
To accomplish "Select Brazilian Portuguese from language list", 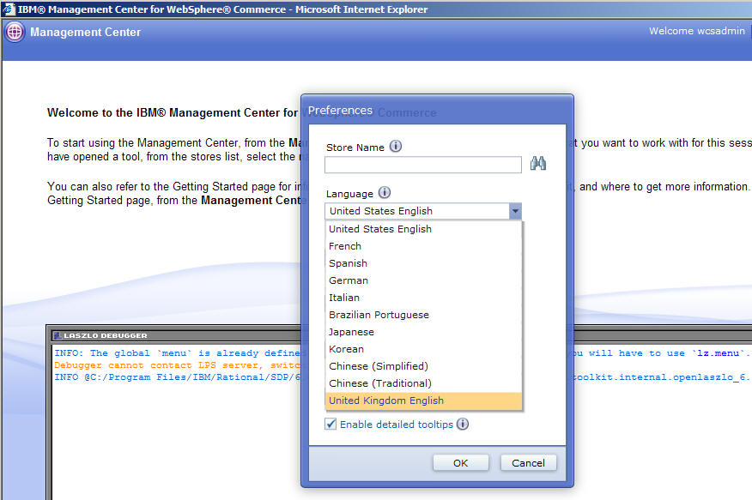I will click(x=423, y=315).
